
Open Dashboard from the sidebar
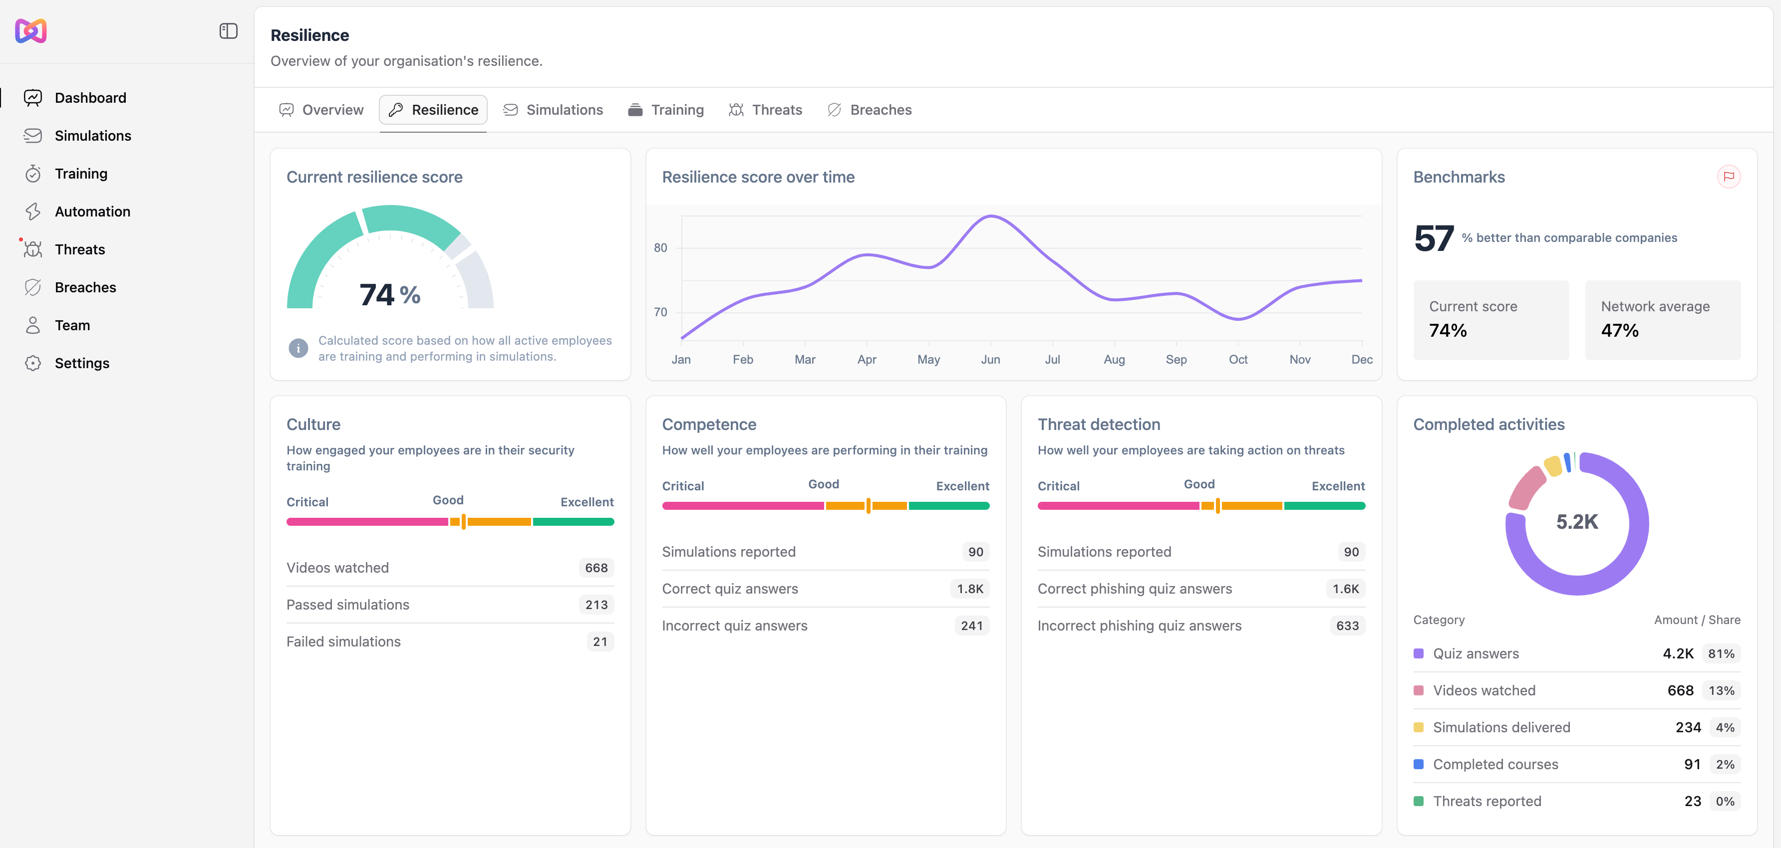click(90, 97)
